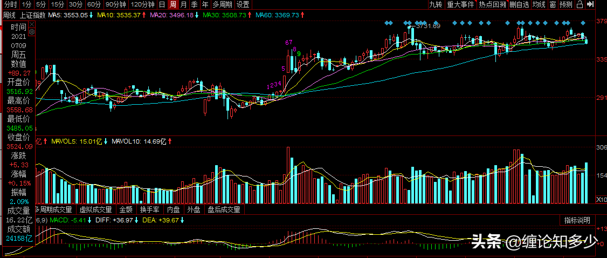Select the 30分 period
This screenshot has width=607, height=258.
click(76, 5)
